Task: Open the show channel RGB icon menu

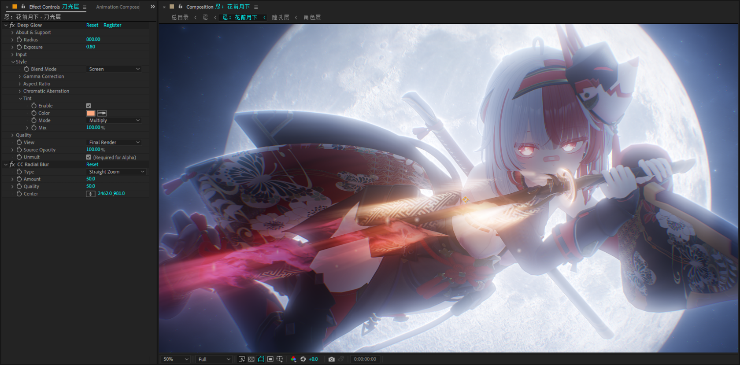Action: pos(293,359)
